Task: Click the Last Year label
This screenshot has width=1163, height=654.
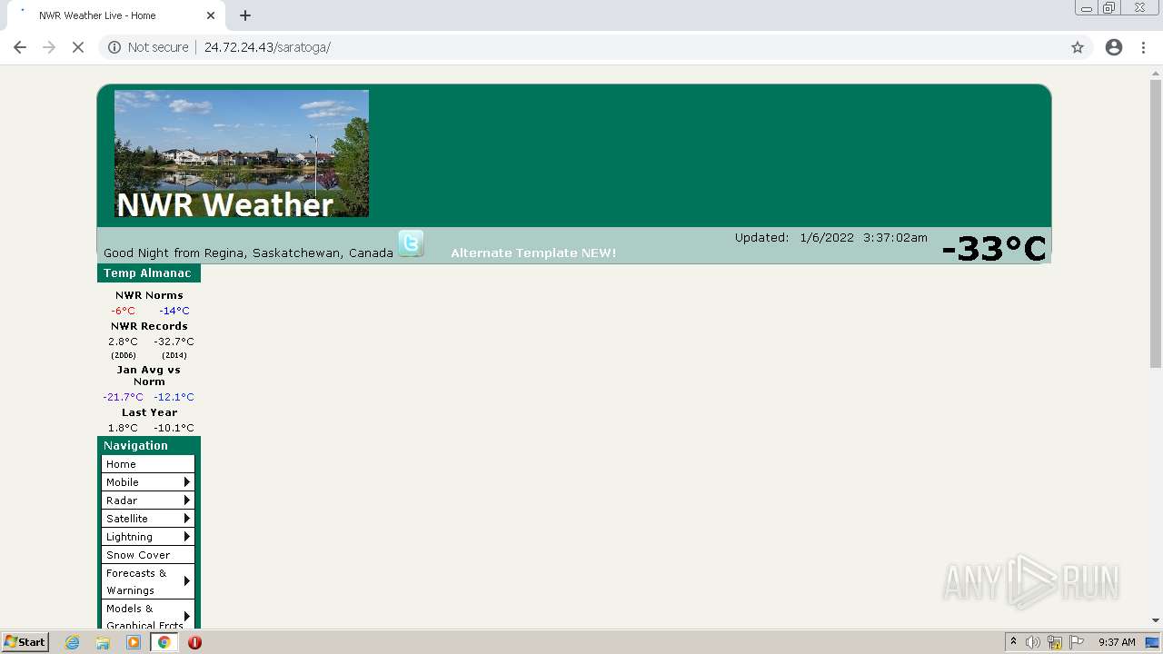Action: point(149,412)
